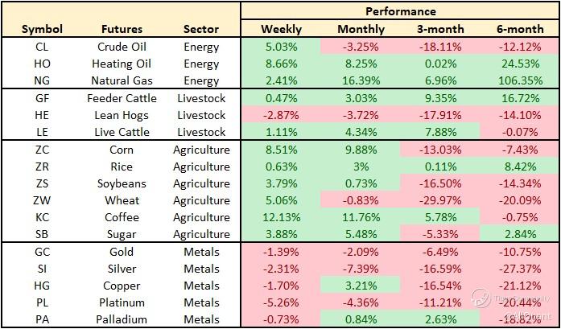Select Coffee weekly value 12.13%

[x=281, y=217]
